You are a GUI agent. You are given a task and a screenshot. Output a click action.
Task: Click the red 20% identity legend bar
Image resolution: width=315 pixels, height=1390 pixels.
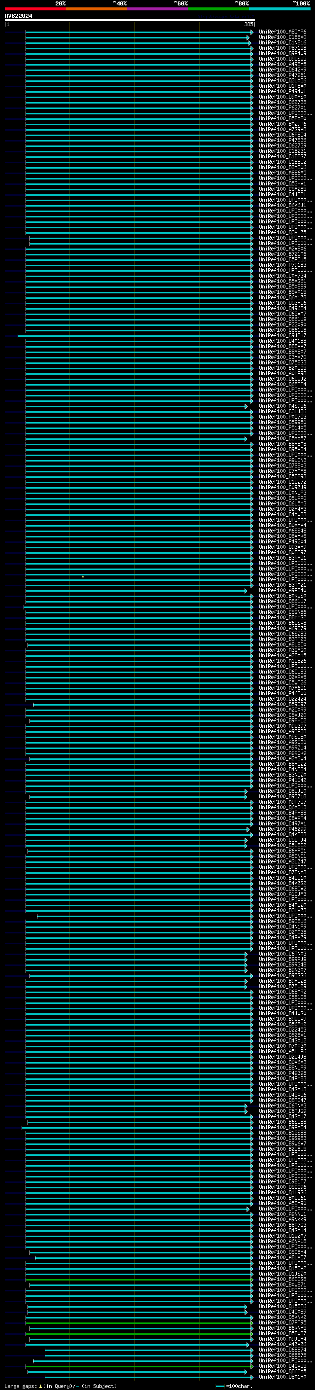pyautogui.click(x=35, y=9)
